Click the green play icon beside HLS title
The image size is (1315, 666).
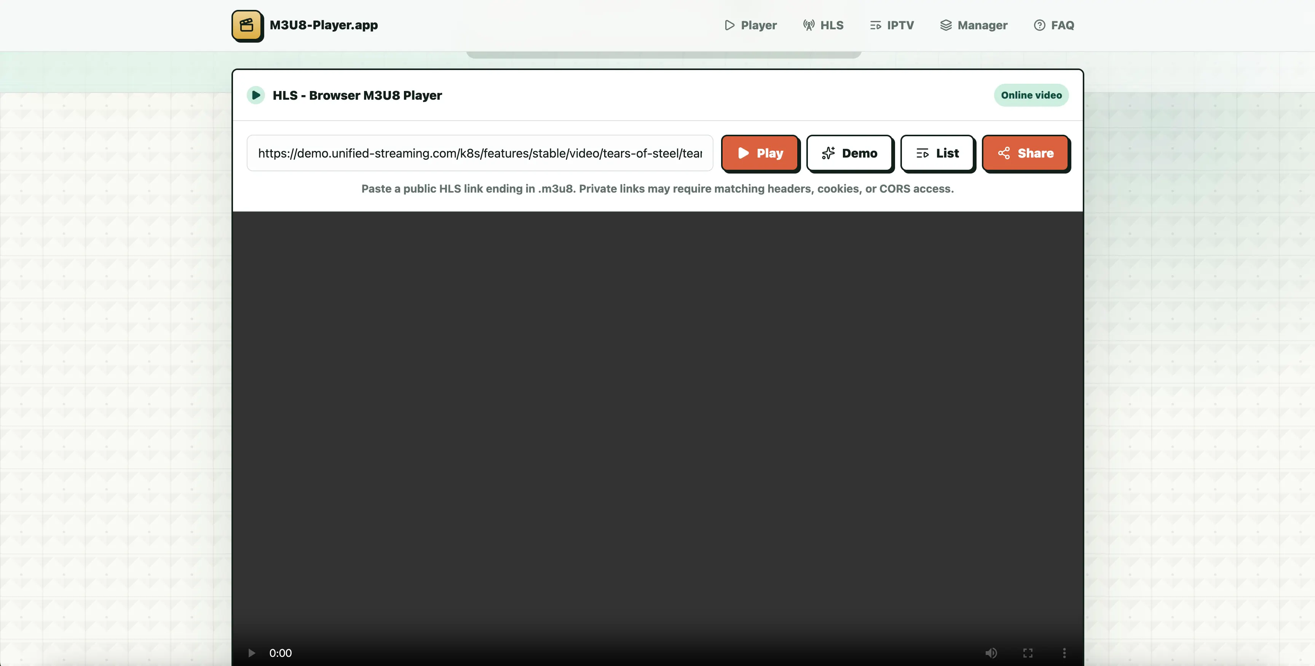coord(256,95)
